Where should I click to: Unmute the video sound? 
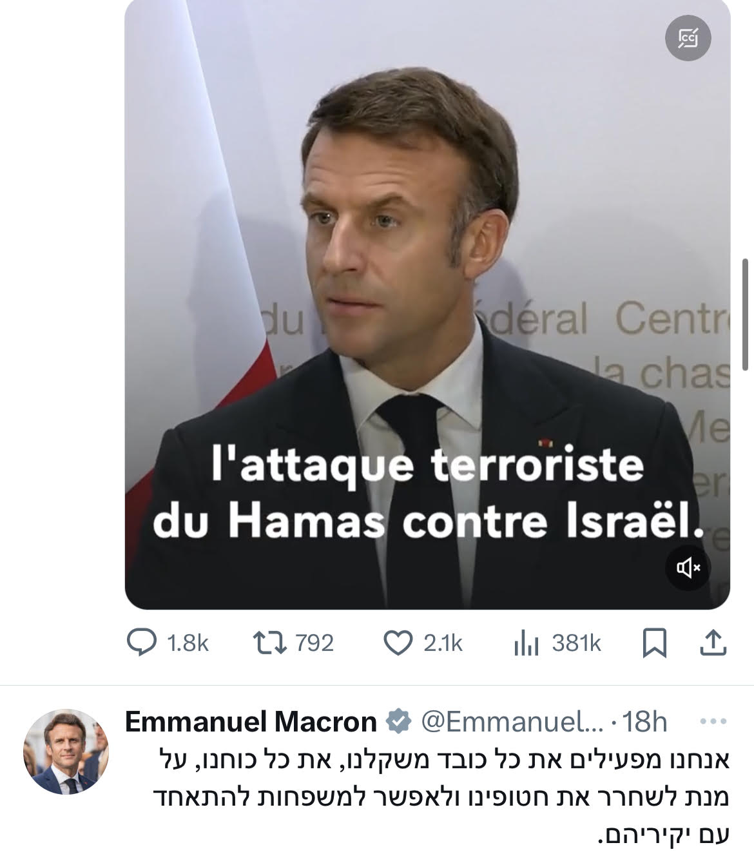pos(688,568)
